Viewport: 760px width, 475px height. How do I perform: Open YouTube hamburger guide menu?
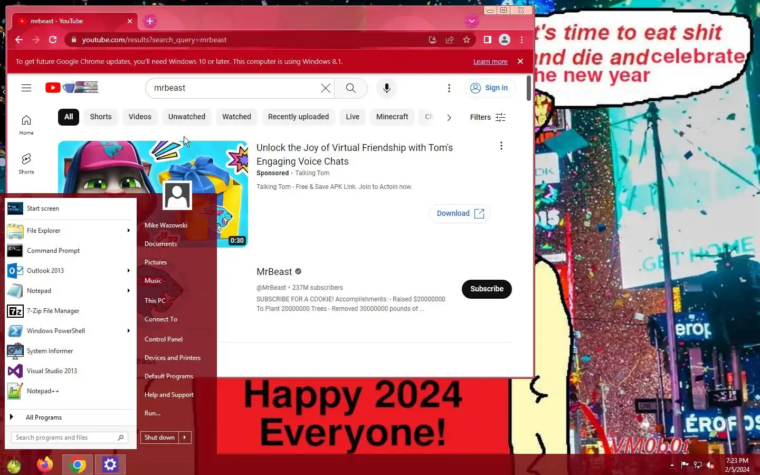pos(26,88)
